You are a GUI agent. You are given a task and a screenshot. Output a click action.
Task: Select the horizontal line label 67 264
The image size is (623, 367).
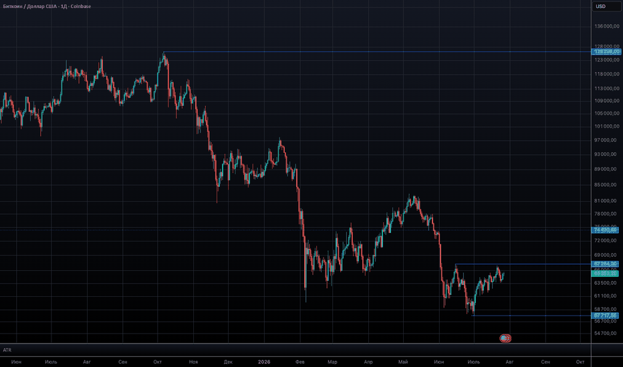point(605,264)
